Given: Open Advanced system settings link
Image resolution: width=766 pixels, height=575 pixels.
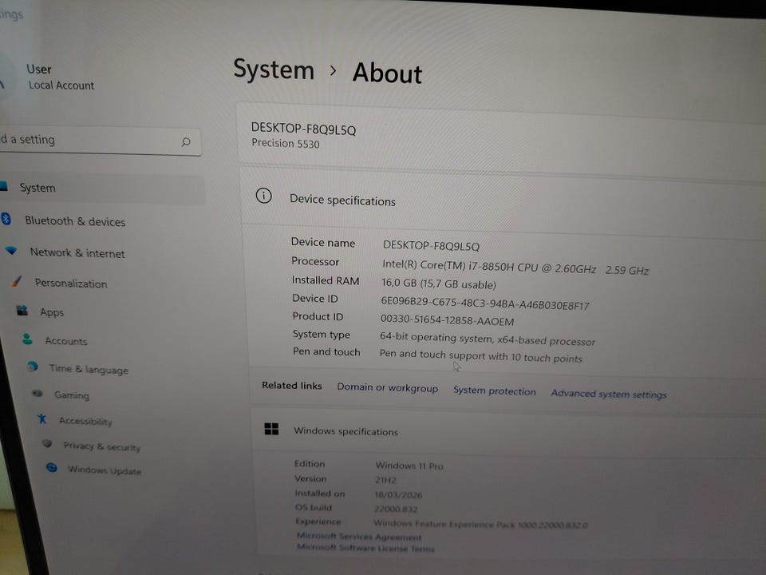Looking at the screenshot, I should click(x=609, y=394).
